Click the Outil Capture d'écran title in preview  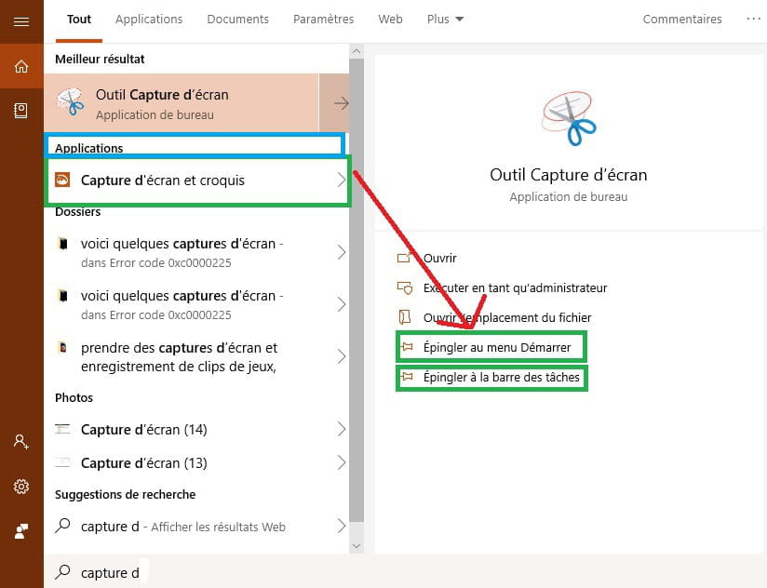tap(569, 175)
